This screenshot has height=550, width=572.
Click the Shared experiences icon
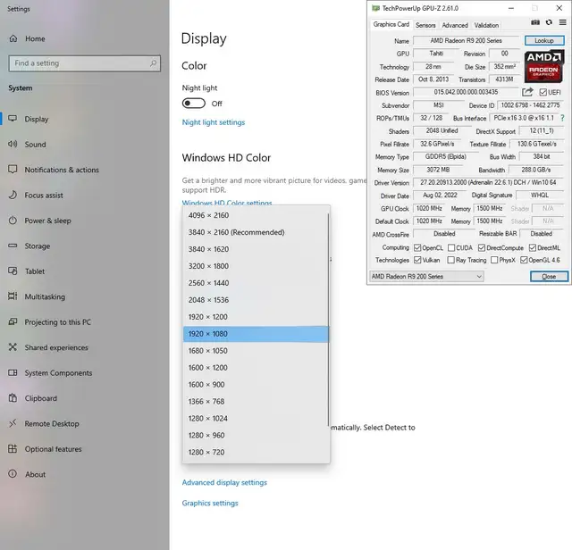(x=13, y=347)
